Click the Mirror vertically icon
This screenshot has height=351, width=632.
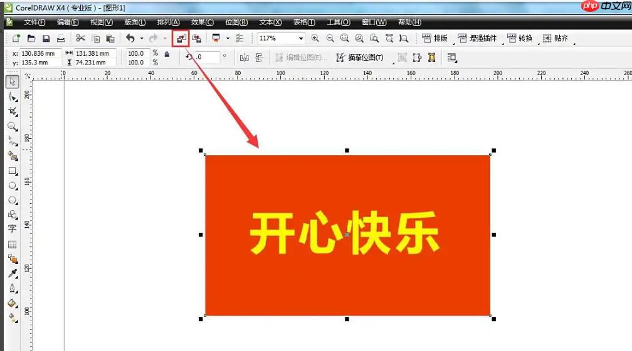pos(259,58)
